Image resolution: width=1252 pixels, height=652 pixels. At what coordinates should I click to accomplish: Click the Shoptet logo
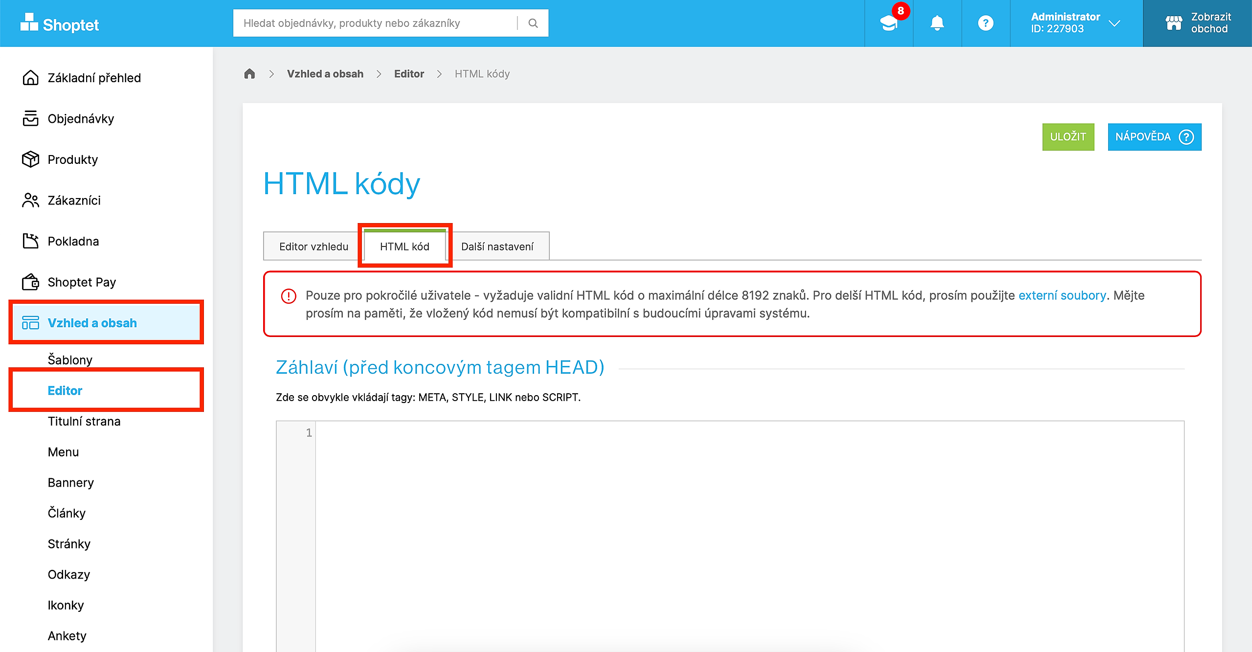[x=60, y=23]
